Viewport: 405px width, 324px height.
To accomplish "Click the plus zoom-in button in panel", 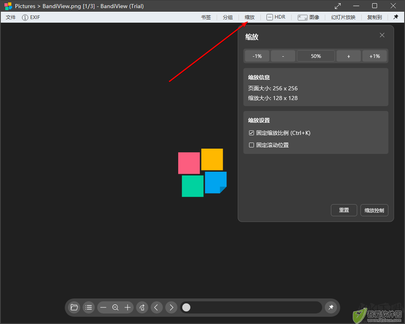I will 349,56.
